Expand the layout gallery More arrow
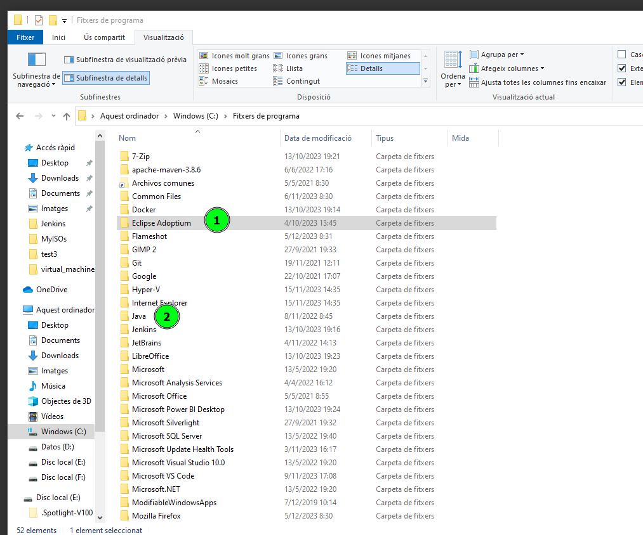643x535 pixels. pyautogui.click(x=426, y=81)
